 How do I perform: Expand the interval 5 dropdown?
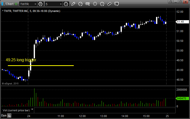pyautogui.click(x=61, y=4)
